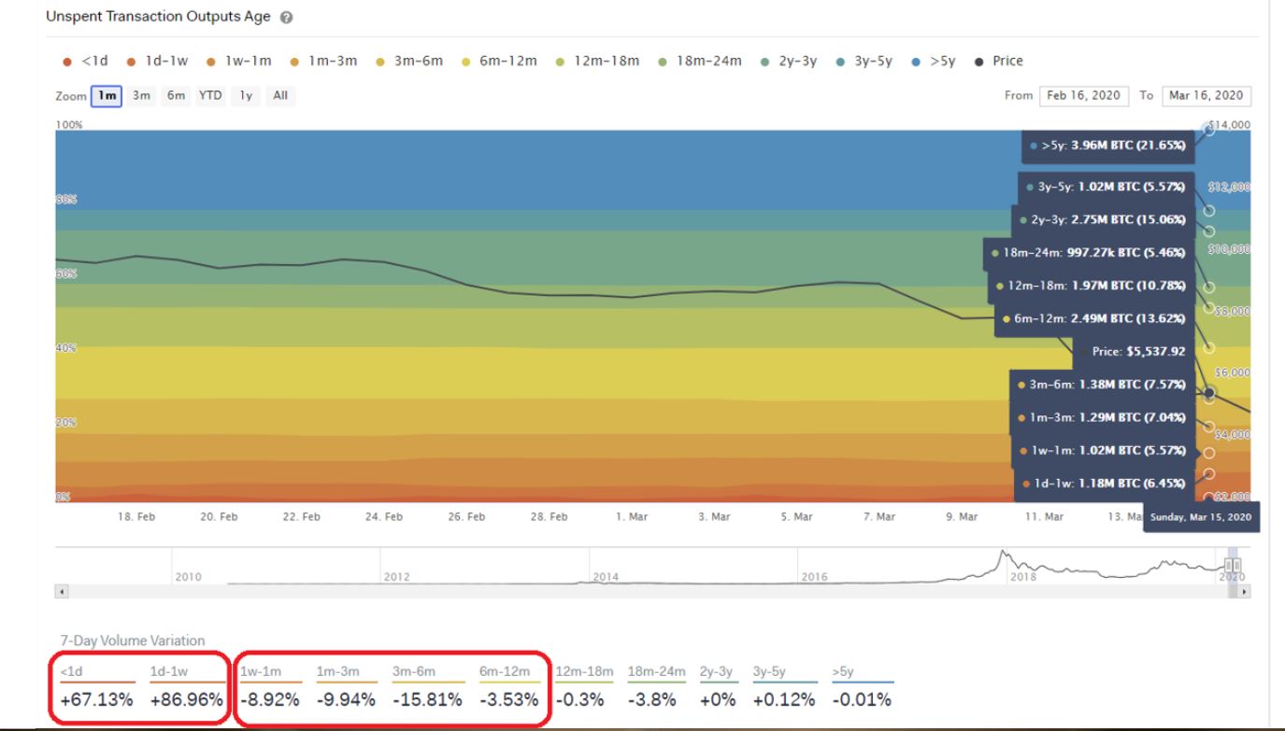This screenshot has height=731, width=1285.
Task: Toggle the <1d legend series
Action: (85, 61)
